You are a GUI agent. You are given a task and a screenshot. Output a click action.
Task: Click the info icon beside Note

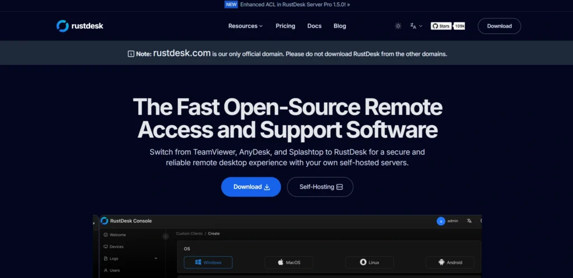131,54
